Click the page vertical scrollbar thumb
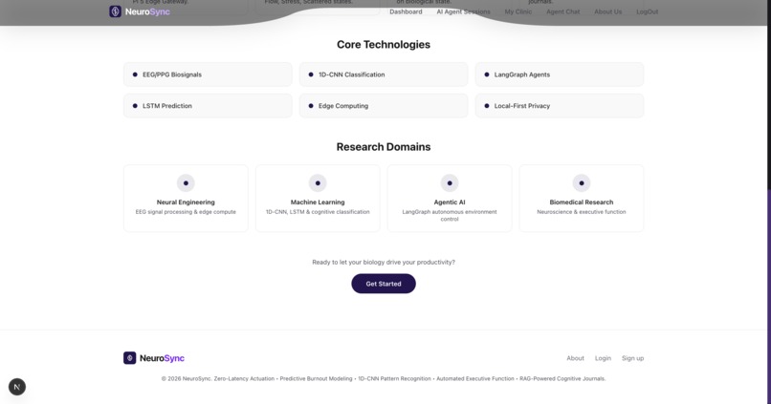Screen dimensions: 771x404 [768, 296]
